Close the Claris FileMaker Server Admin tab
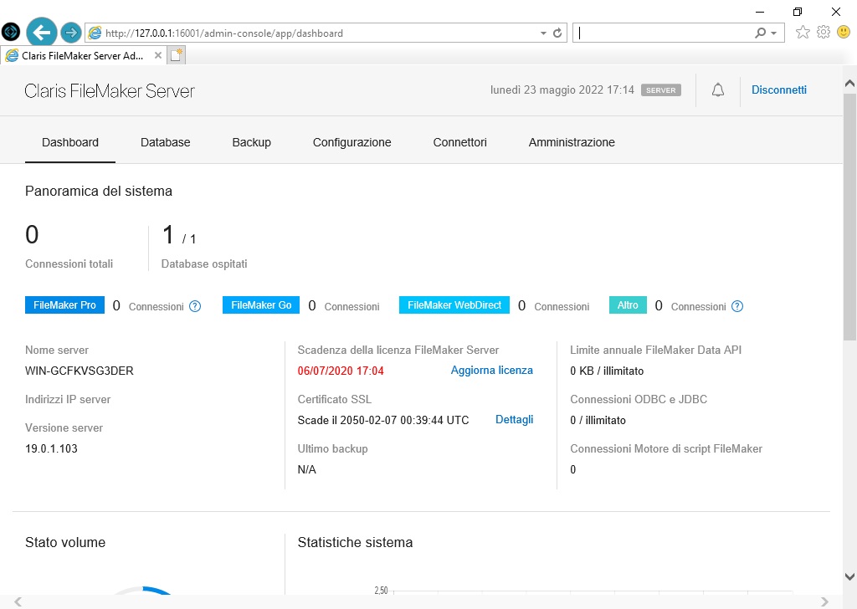Screen dimensions: 857x609 pos(158,55)
